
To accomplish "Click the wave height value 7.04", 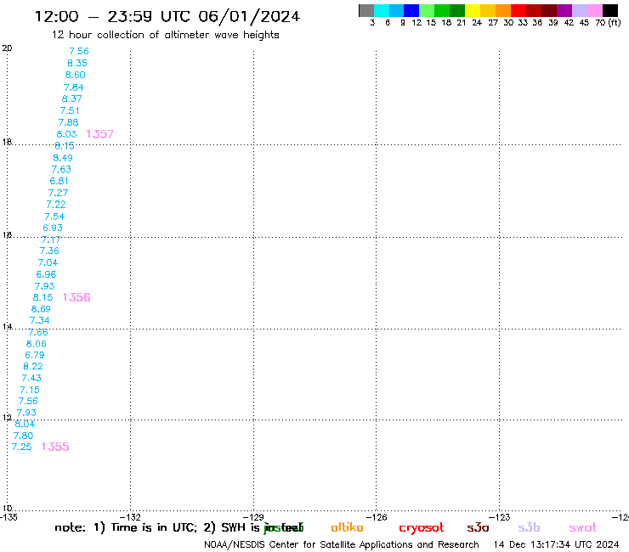I will (x=48, y=262).
